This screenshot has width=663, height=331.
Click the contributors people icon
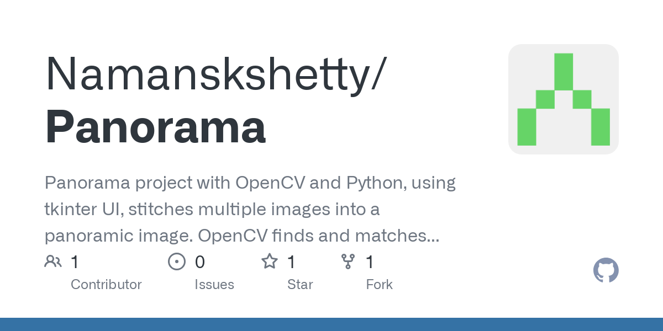(x=53, y=261)
